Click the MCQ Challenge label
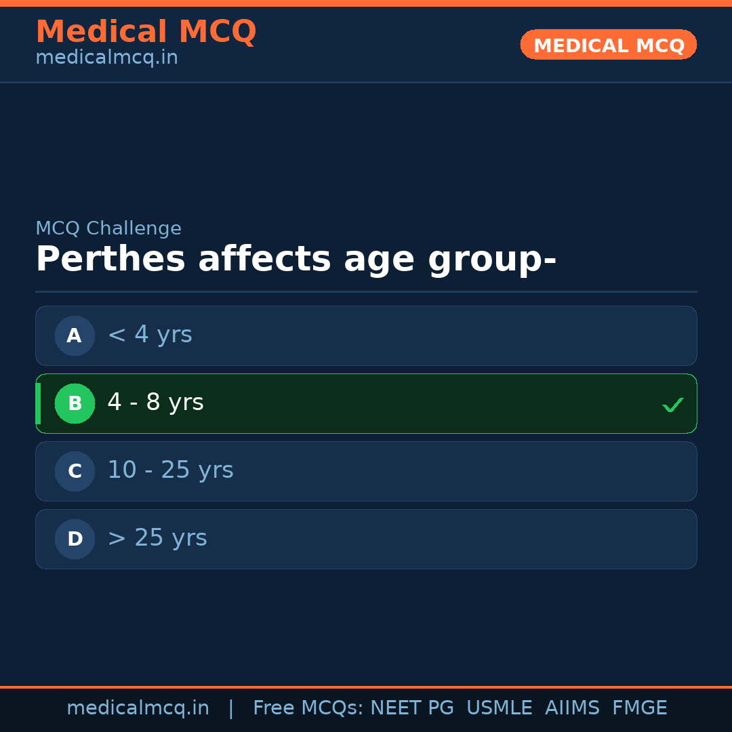The width and height of the screenshot is (732, 732). 108,228
